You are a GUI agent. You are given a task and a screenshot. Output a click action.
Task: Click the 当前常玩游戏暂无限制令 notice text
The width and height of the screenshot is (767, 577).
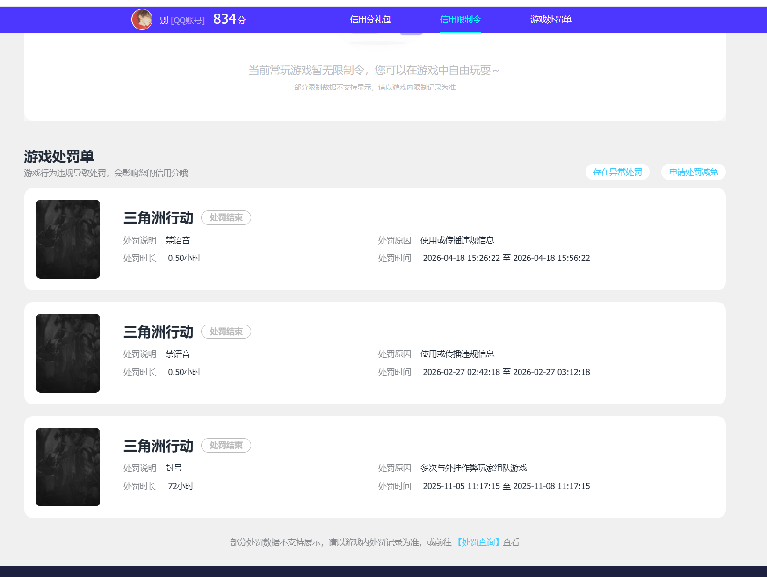tap(374, 70)
